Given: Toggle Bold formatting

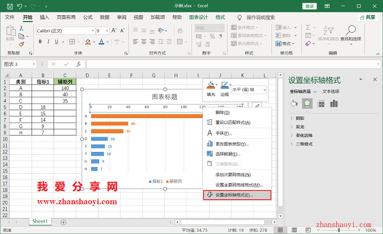Looking at the screenshot, I should (x=41, y=42).
